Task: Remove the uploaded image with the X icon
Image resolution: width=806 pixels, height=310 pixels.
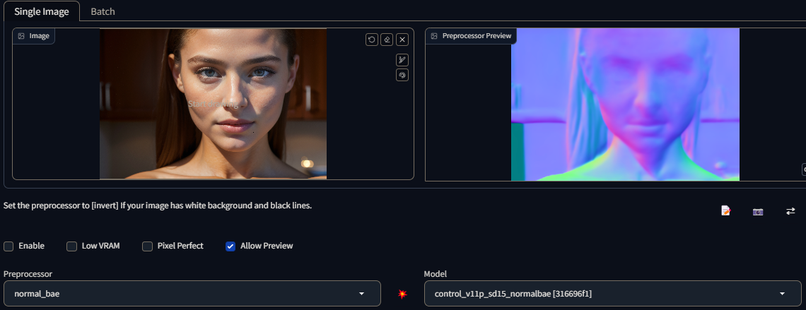Action: (402, 40)
